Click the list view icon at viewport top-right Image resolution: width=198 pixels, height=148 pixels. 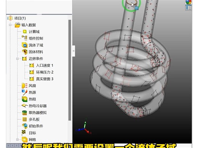click(188, 8)
